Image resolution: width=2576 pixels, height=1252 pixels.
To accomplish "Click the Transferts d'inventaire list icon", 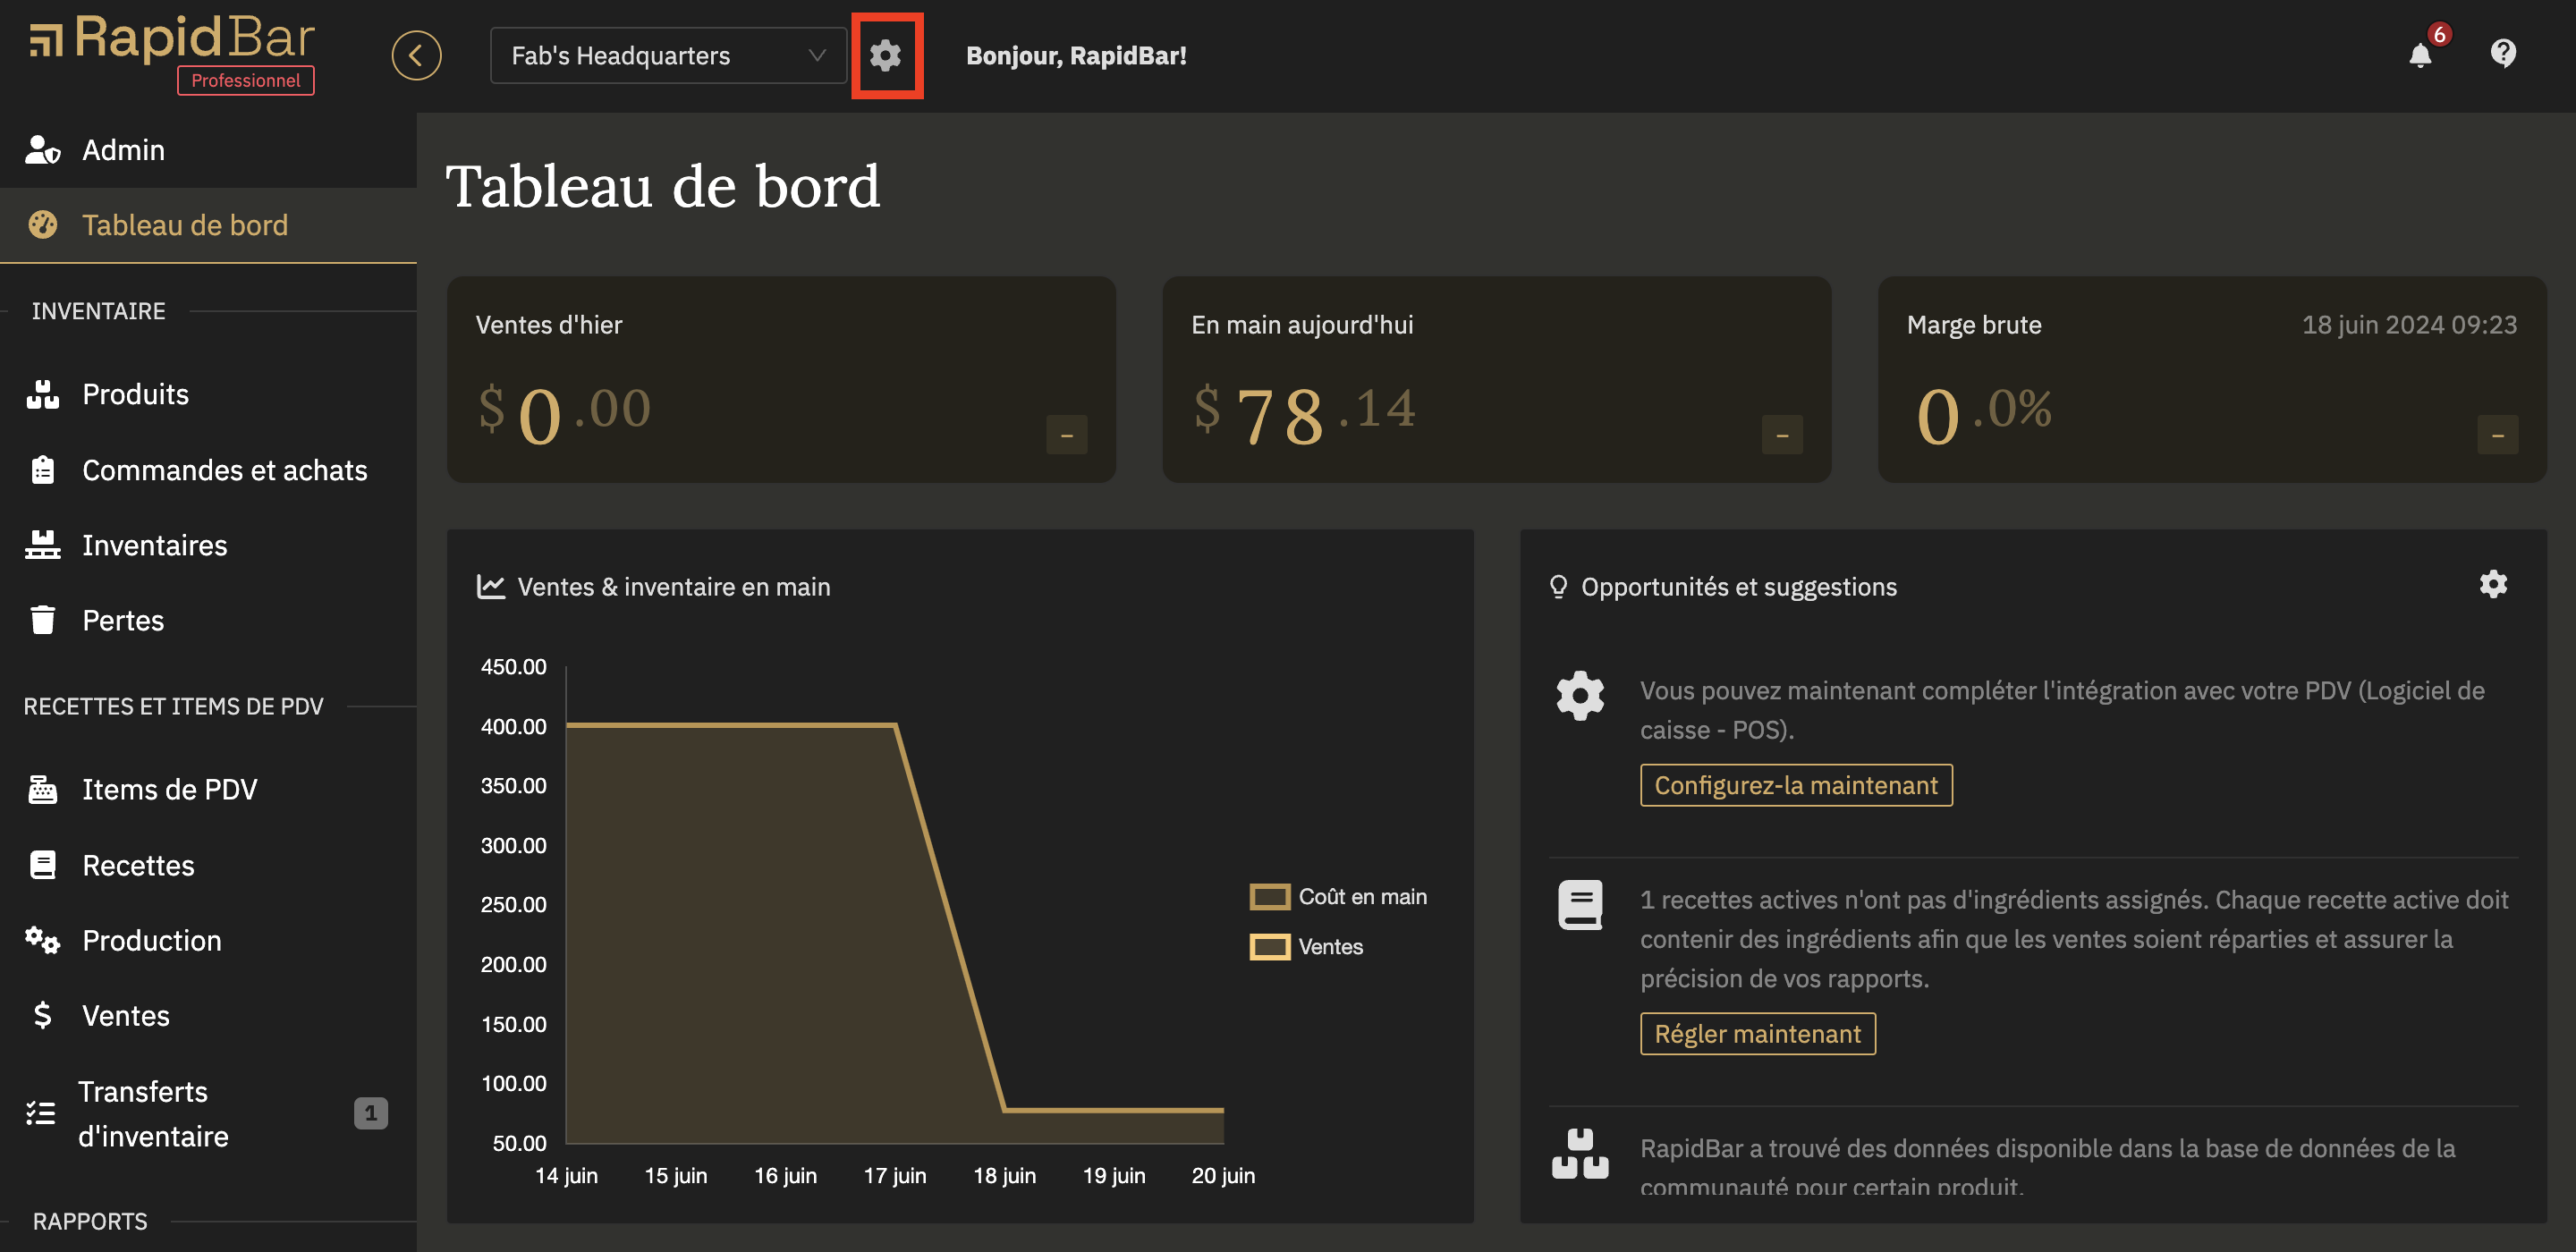I will tap(41, 1113).
